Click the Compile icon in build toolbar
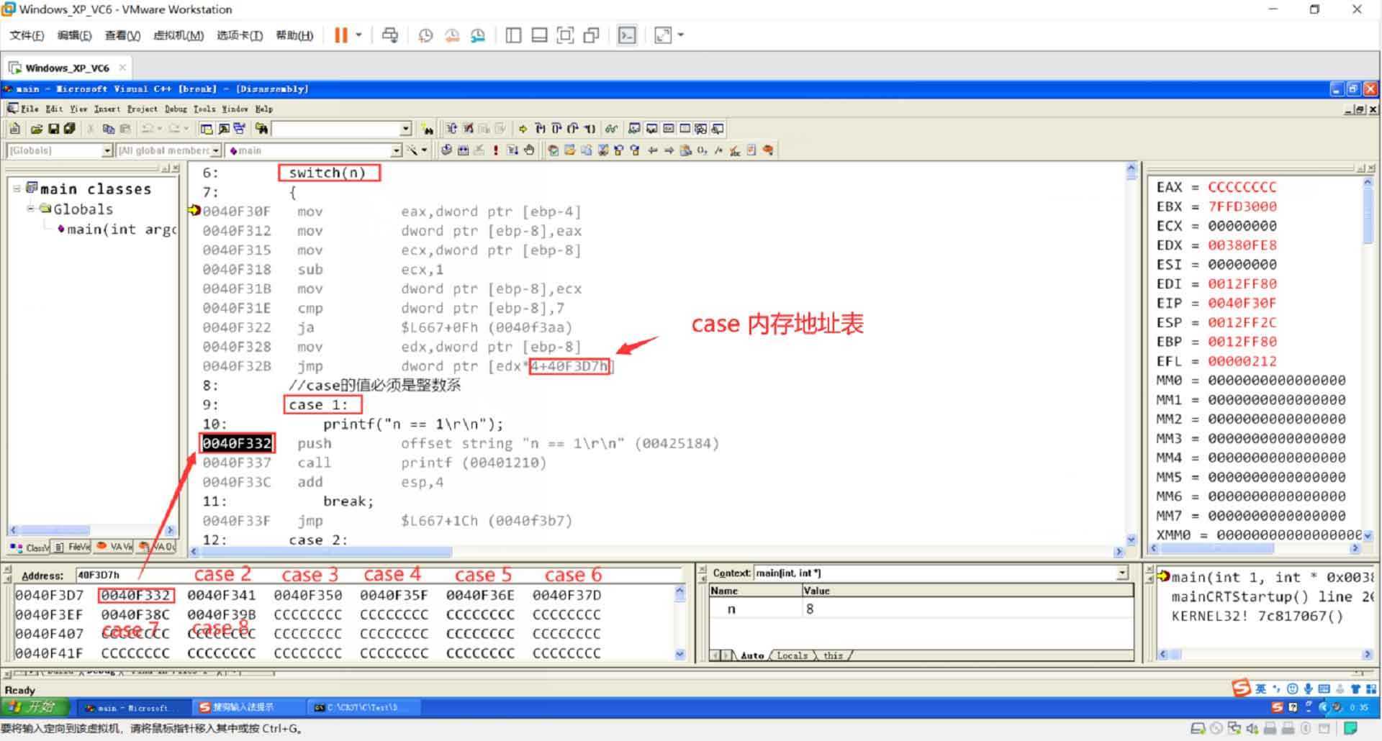1382x741 pixels. (x=446, y=150)
